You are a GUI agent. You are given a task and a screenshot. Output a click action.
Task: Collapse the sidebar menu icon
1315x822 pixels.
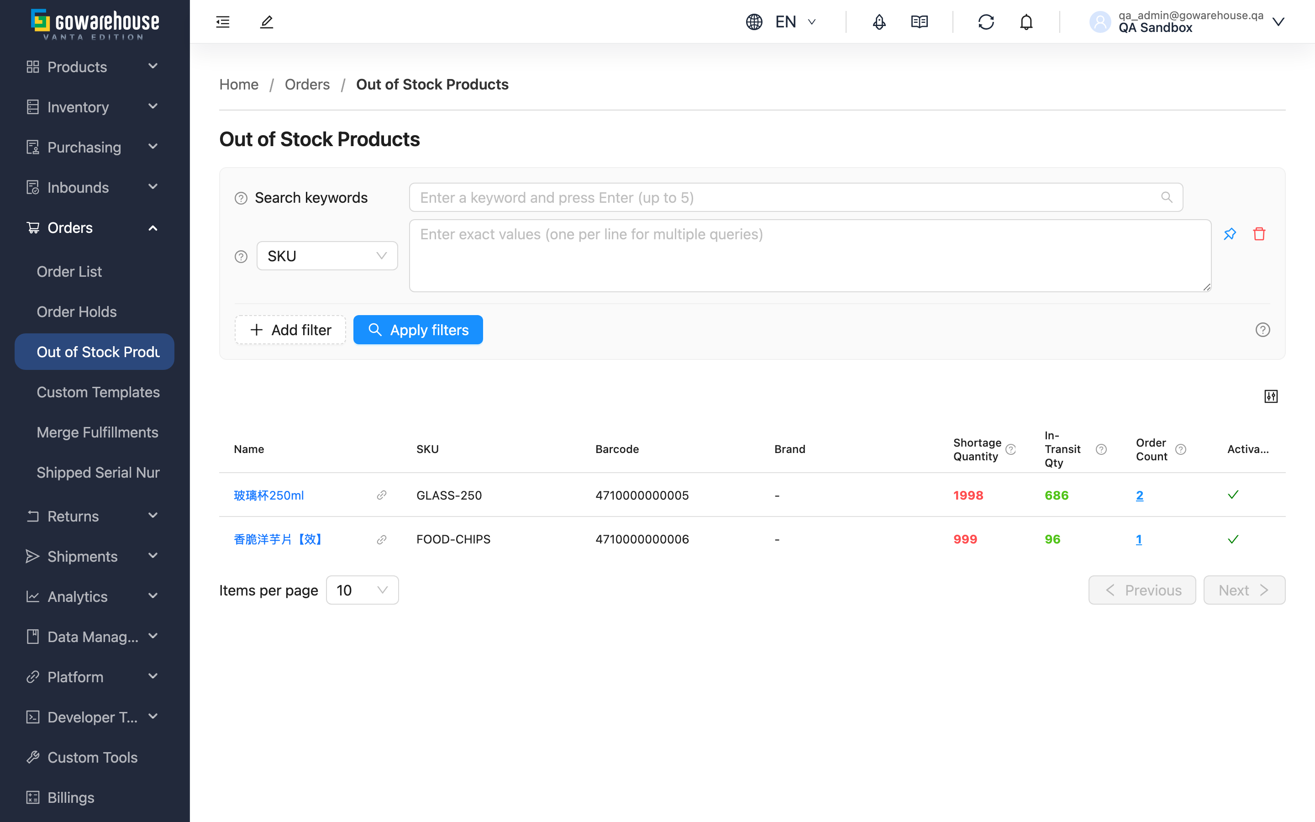tap(223, 22)
